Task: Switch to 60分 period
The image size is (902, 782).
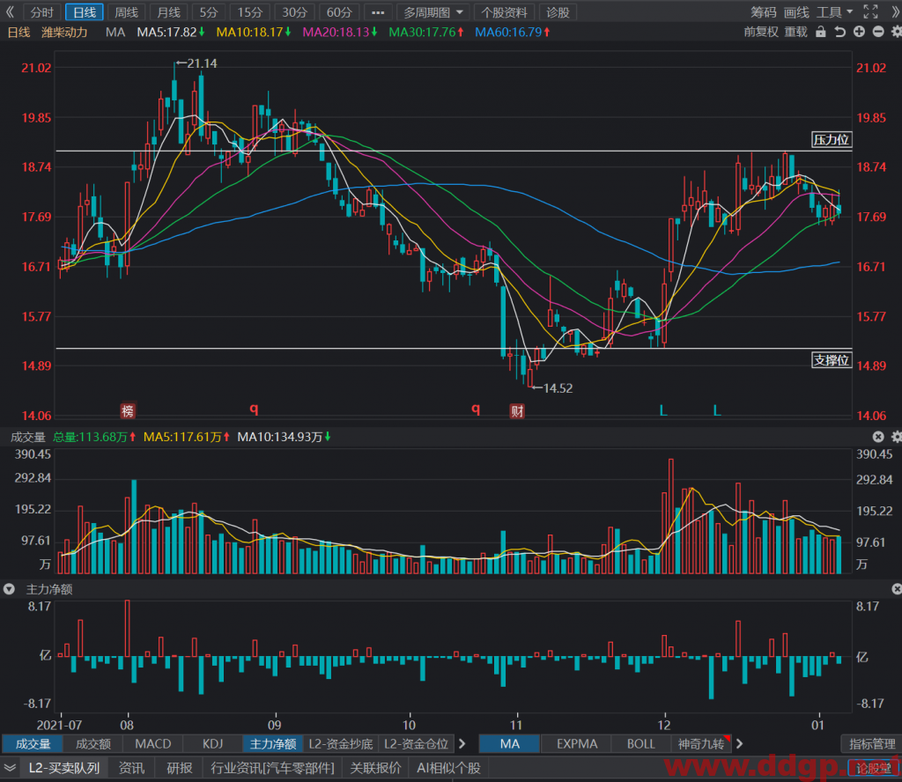Action: tap(339, 12)
